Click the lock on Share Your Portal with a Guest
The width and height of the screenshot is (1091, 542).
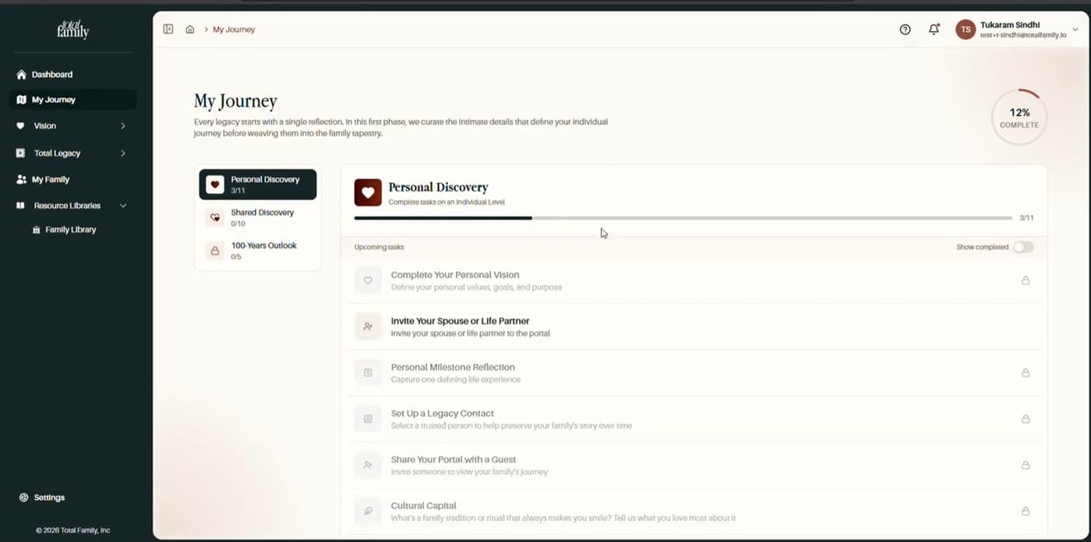1026,465
